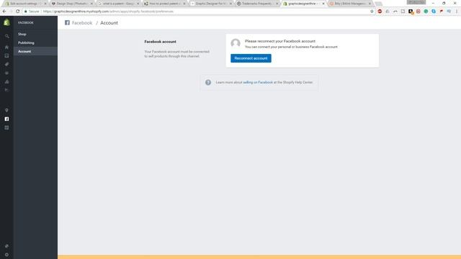
Task: Open the Settings gear at the sidebar bottom
Action: point(6,255)
